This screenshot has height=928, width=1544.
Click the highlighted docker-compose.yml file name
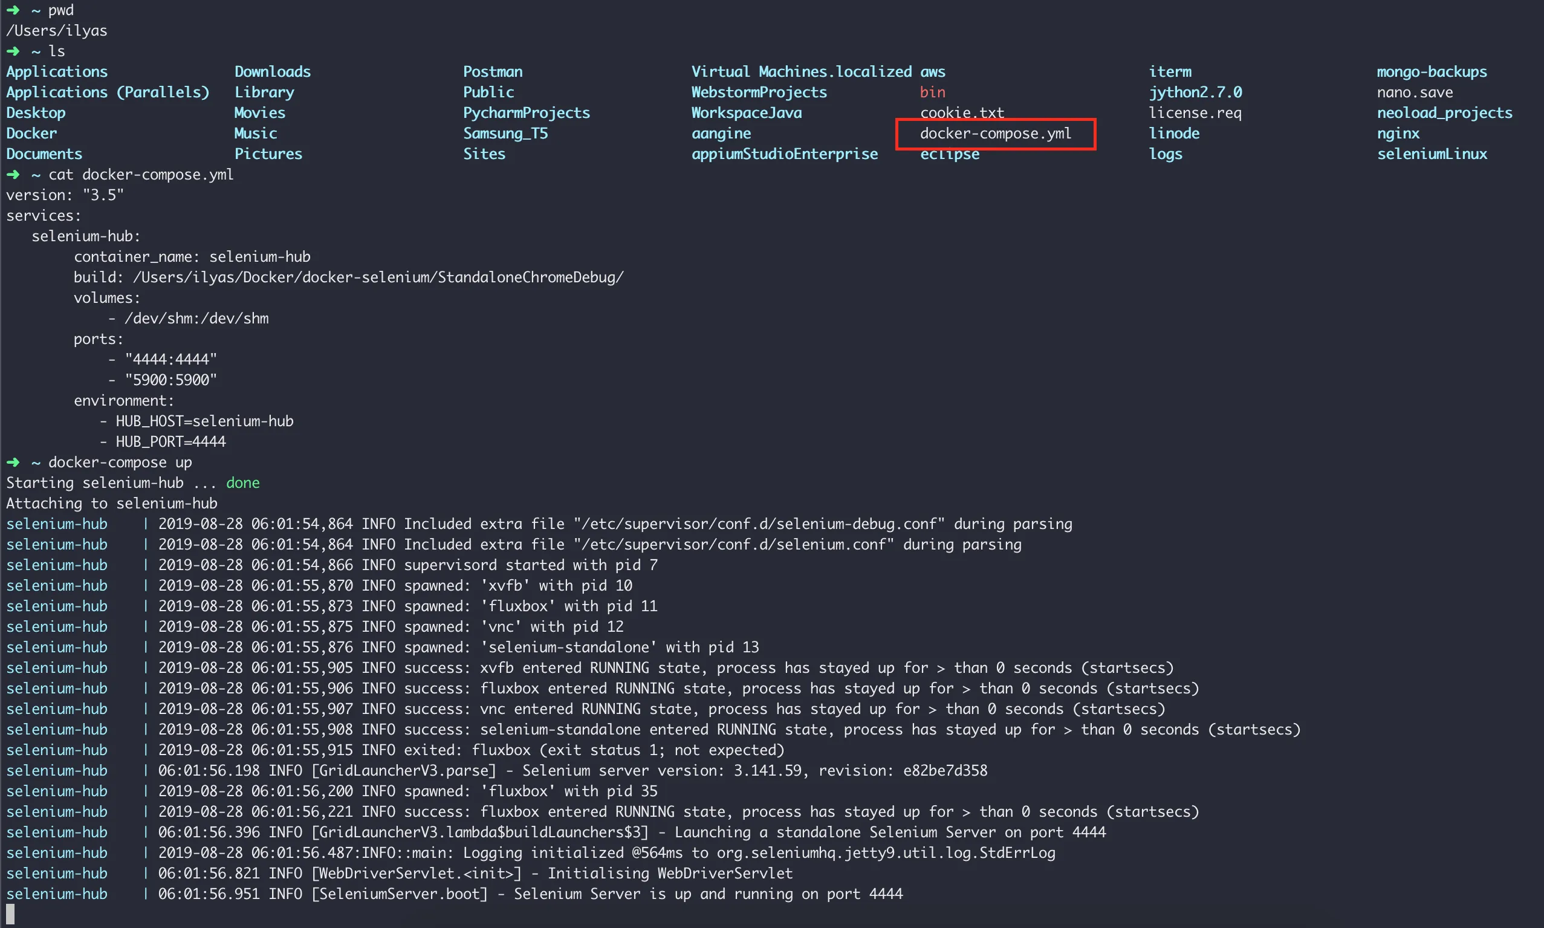click(995, 133)
